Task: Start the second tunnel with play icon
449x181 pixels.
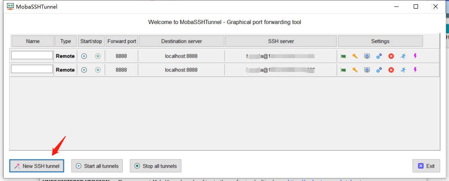Action: click(84, 70)
